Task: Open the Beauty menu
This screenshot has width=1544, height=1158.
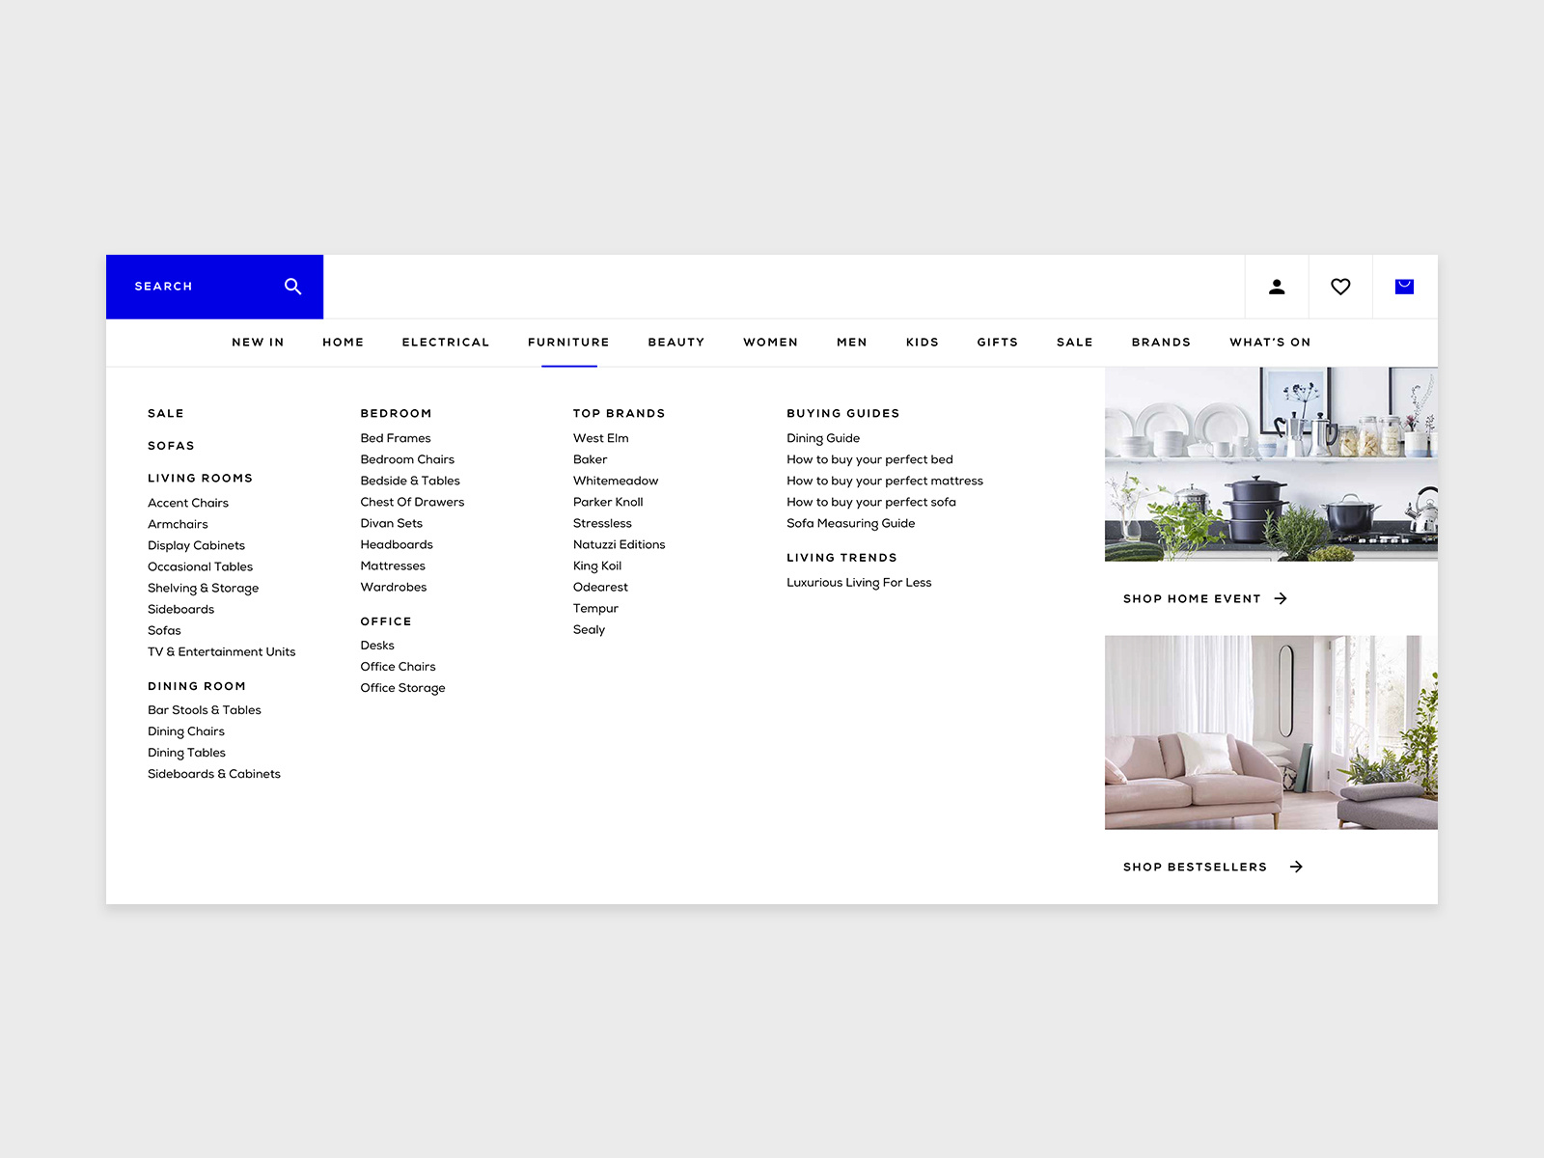Action: click(x=675, y=342)
